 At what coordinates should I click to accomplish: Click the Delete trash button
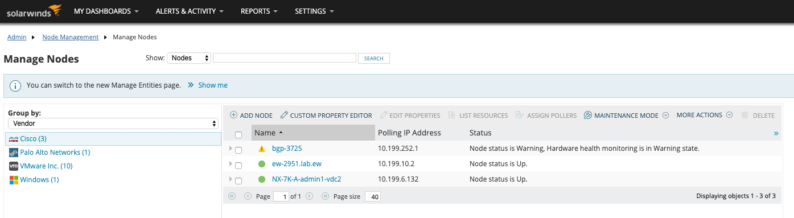(x=758, y=116)
